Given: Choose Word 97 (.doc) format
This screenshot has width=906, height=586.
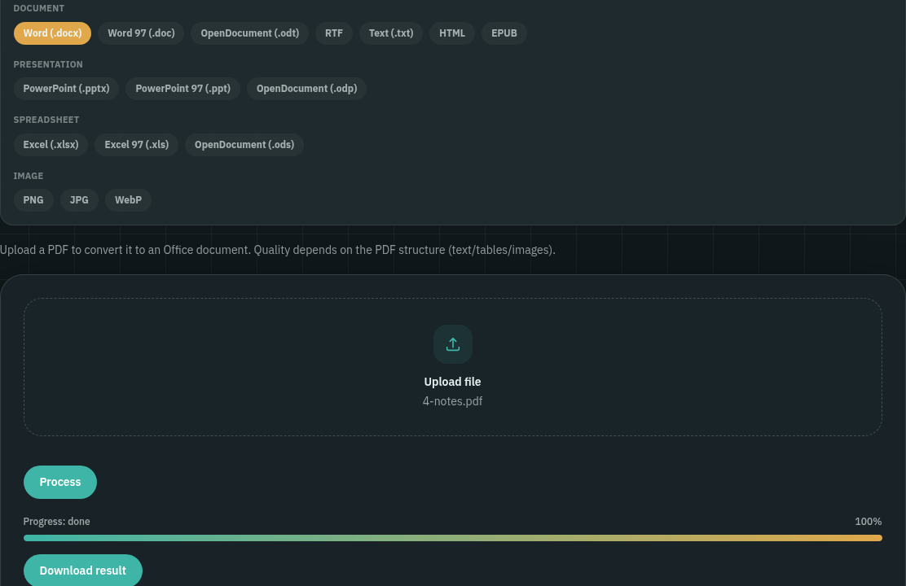Looking at the screenshot, I should 141,33.
